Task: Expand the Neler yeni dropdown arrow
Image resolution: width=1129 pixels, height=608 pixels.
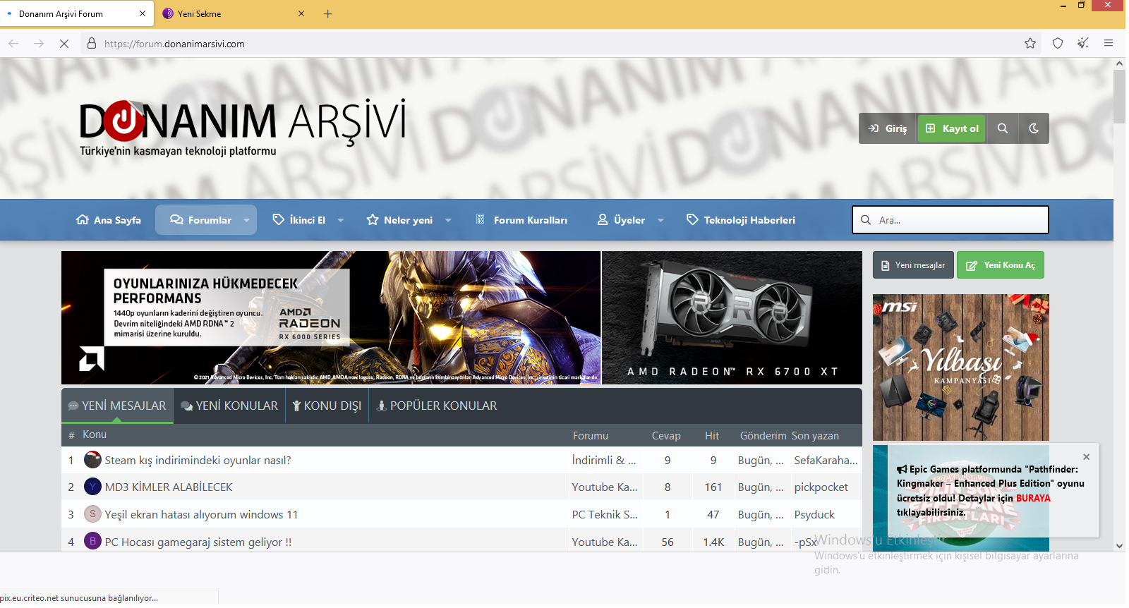Action: pyautogui.click(x=448, y=220)
